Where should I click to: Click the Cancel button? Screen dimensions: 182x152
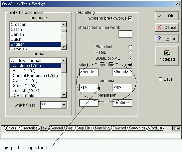pos(167,27)
